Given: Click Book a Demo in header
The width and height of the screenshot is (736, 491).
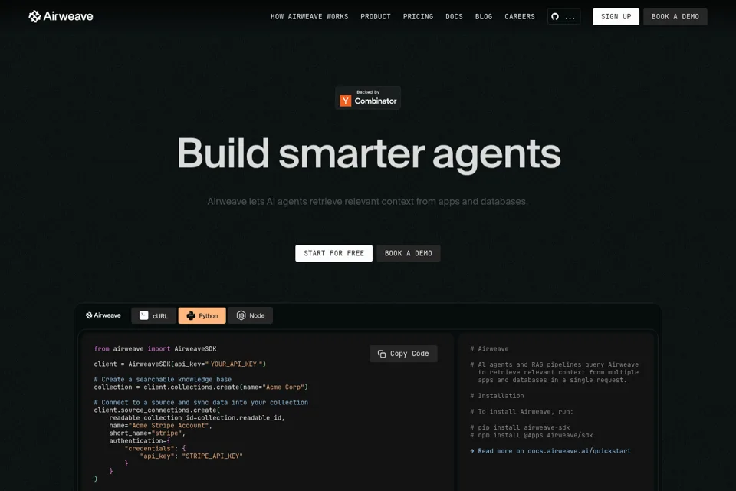Looking at the screenshot, I should 675,16.
